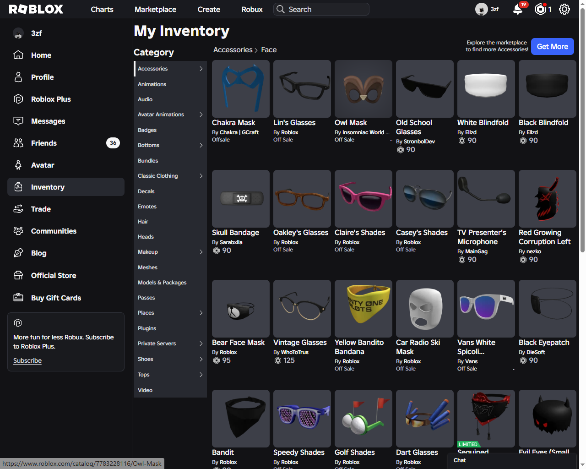Click the Friends icon in sidebar
The width and height of the screenshot is (586, 469).
pyautogui.click(x=18, y=143)
